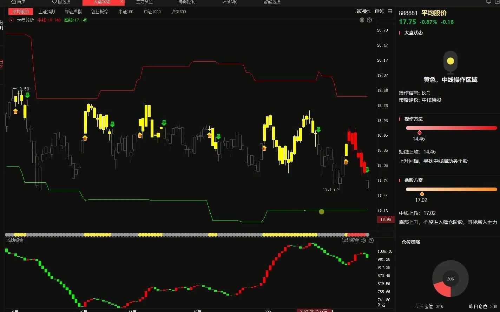This screenshot has height=312, width=500.
Task: Open help icon for 大盘分析 chart
Action: click(x=369, y=20)
